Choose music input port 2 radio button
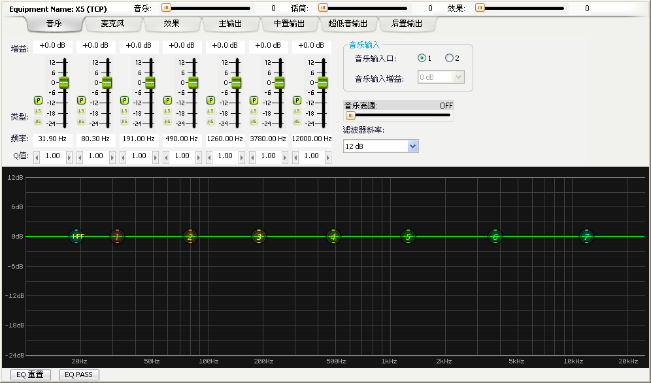The image size is (651, 383). (x=449, y=58)
